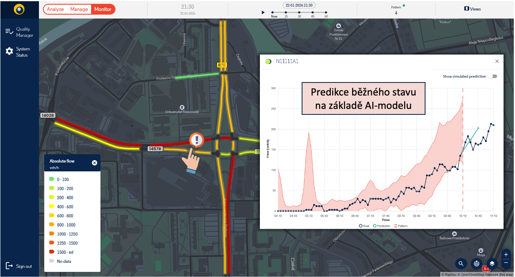Screen dimensions: 515x277
Task: Click the yellow circle app logo
Action: coord(19,9)
